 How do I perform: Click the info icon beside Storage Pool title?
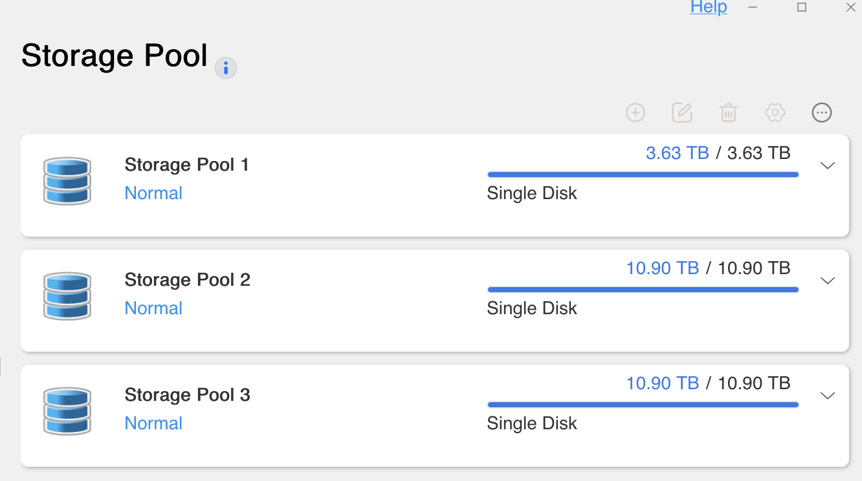[x=226, y=68]
